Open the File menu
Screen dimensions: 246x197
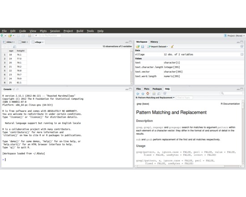click(4, 31)
